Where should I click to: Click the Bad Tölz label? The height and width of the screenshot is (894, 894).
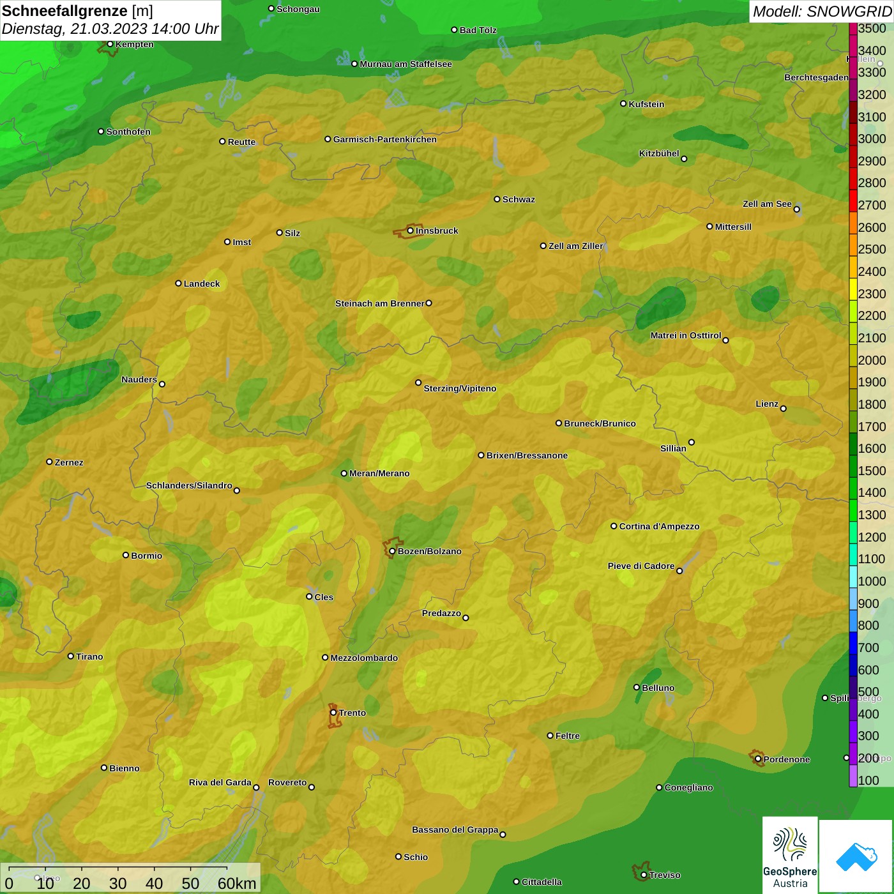click(x=478, y=30)
